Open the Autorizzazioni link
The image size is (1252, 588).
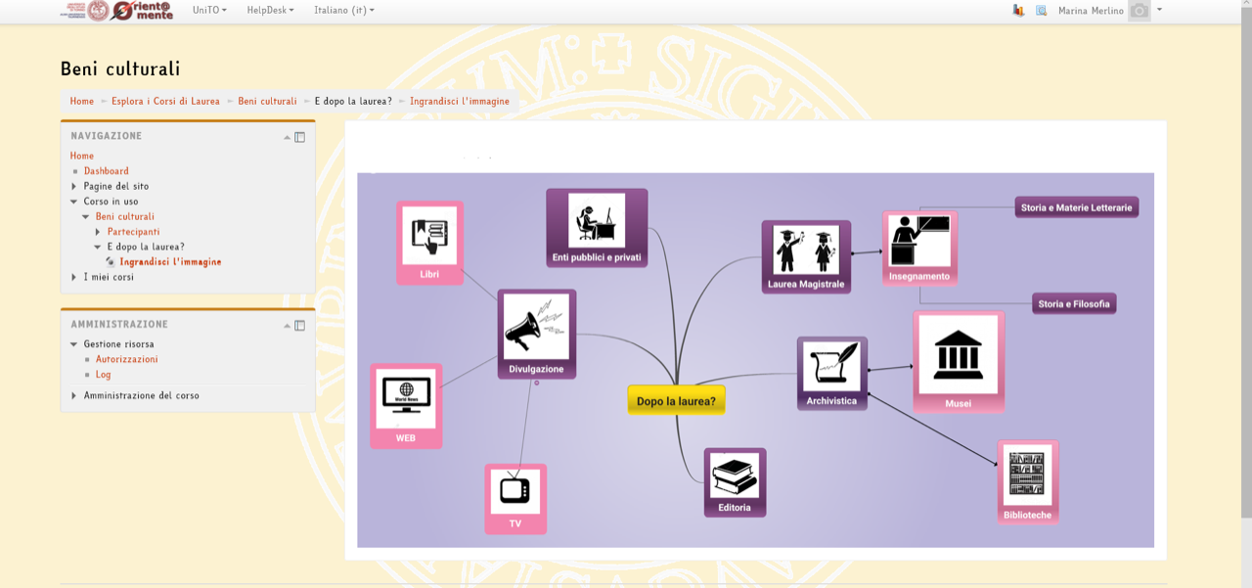coord(126,359)
